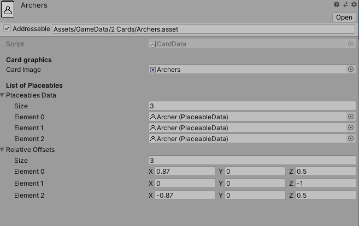This screenshot has width=359, height=226.
Task: Edit X value -0.87 of Offsets Element 2
Action: pos(185,195)
